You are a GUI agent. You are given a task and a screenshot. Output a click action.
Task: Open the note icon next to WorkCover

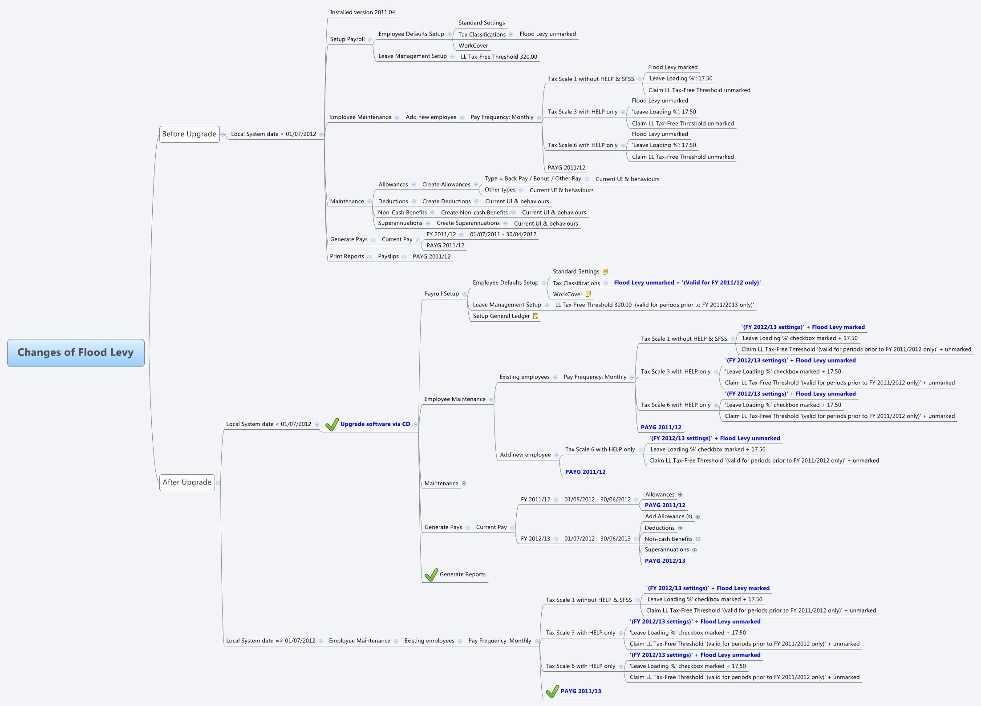pos(588,294)
